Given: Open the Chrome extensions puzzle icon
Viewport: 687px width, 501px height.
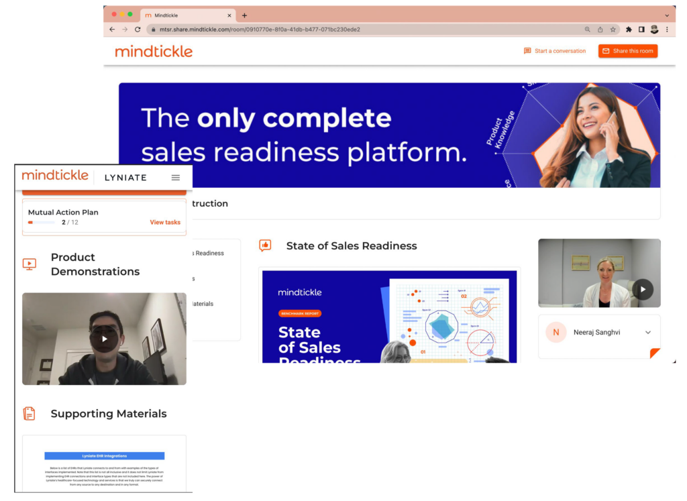Looking at the screenshot, I should pyautogui.click(x=629, y=30).
